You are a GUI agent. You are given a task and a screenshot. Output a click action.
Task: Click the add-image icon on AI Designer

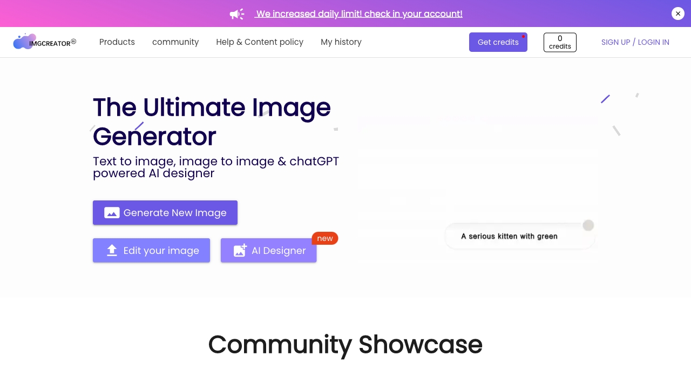pos(240,251)
